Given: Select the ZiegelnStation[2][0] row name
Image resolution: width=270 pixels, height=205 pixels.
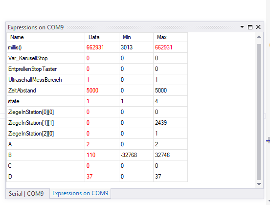Looking at the screenshot, I should point(31,134).
